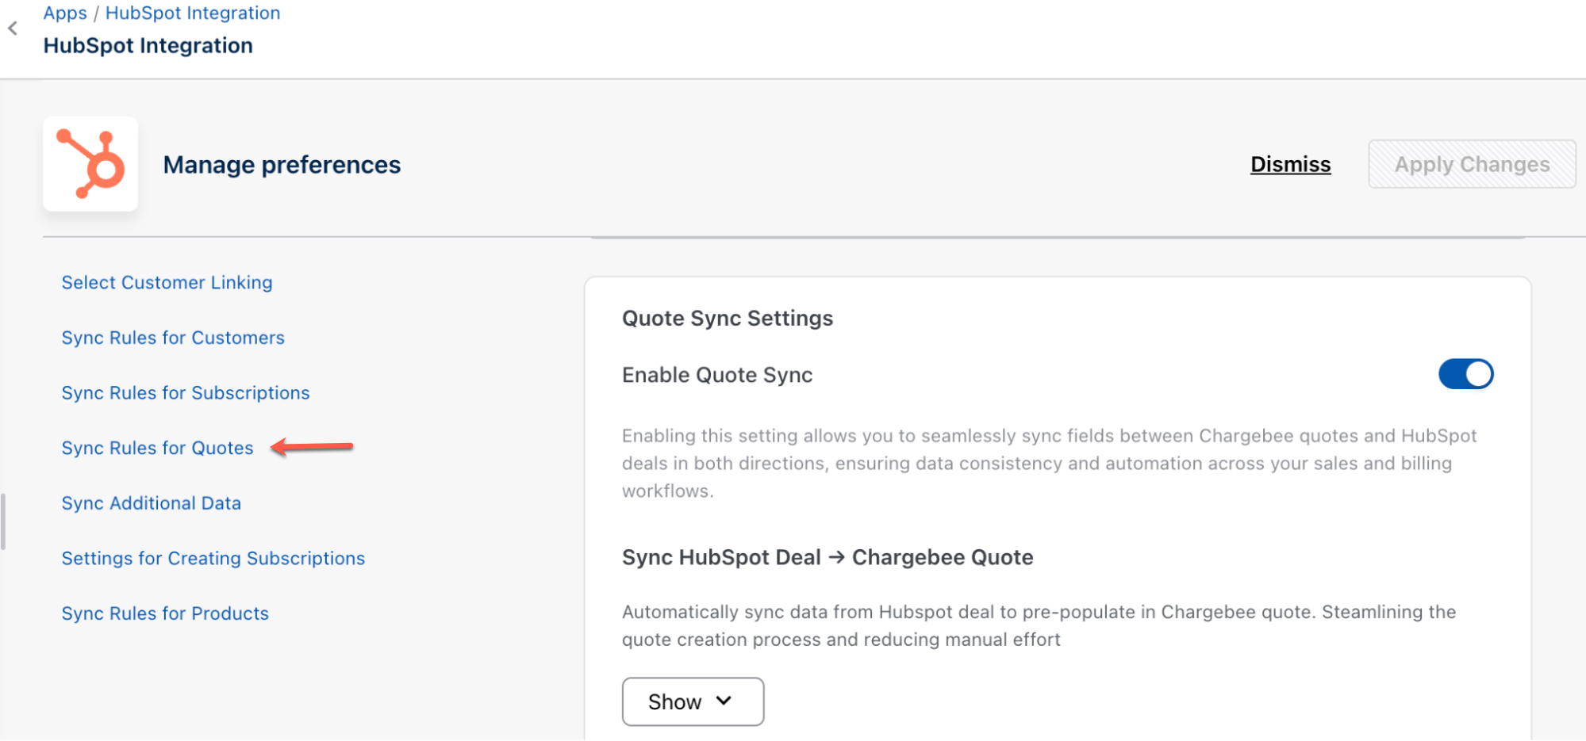Viewport: 1586px width, 741px height.
Task: Go to Select Customer Linking section
Action: pos(167,282)
